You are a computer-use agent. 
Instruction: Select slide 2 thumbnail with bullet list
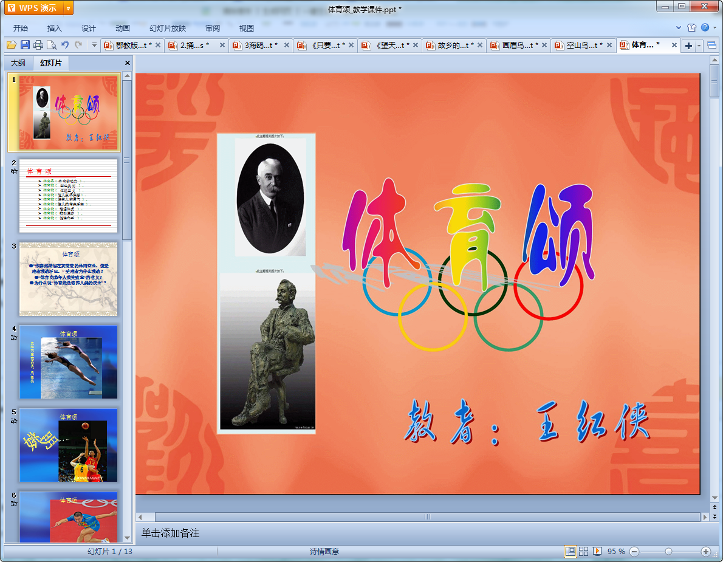point(69,196)
